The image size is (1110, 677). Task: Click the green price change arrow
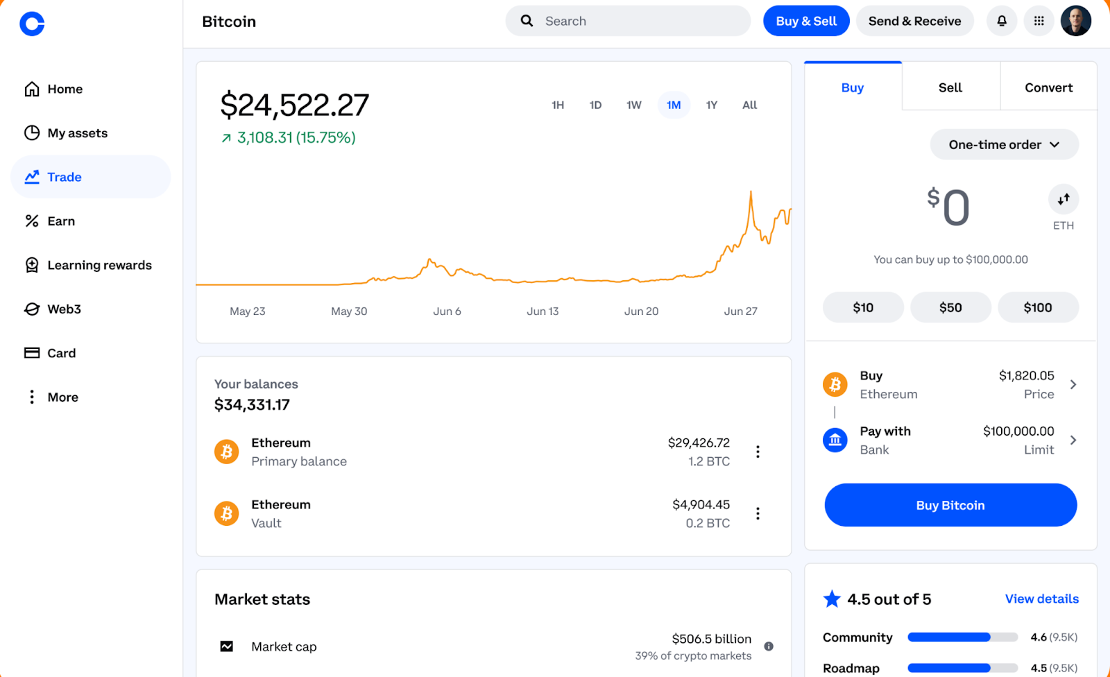click(226, 138)
